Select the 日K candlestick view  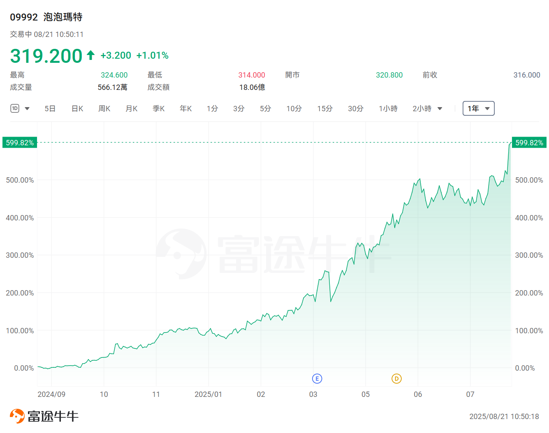77,108
